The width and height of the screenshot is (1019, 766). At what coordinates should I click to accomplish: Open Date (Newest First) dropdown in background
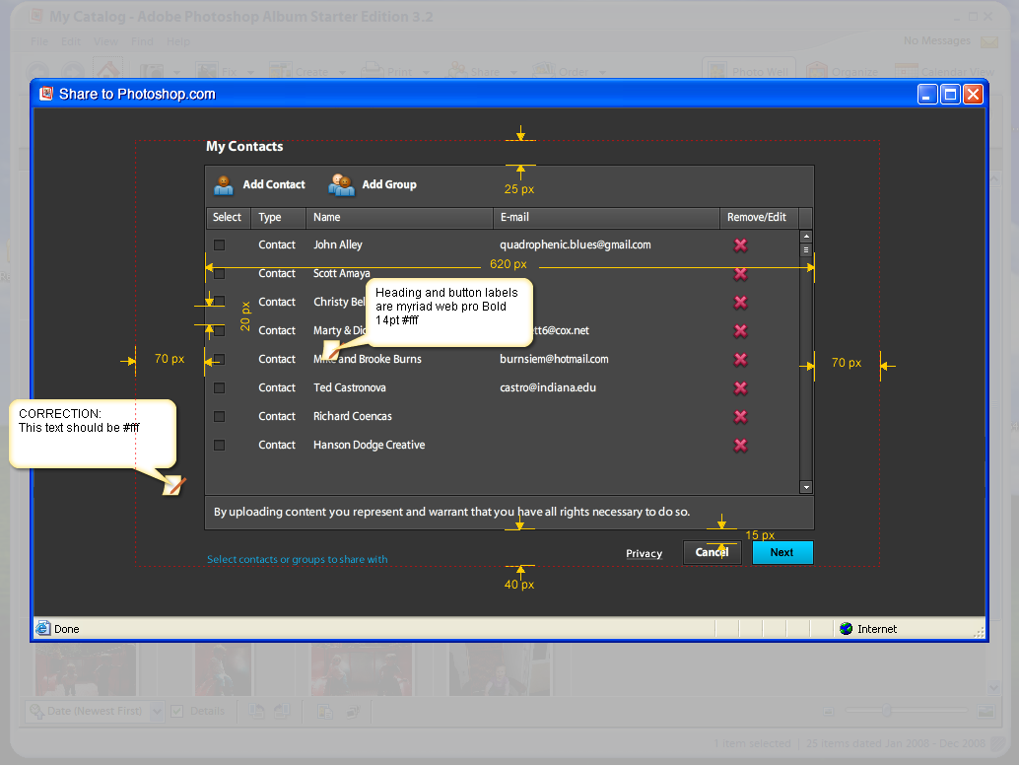[157, 712]
